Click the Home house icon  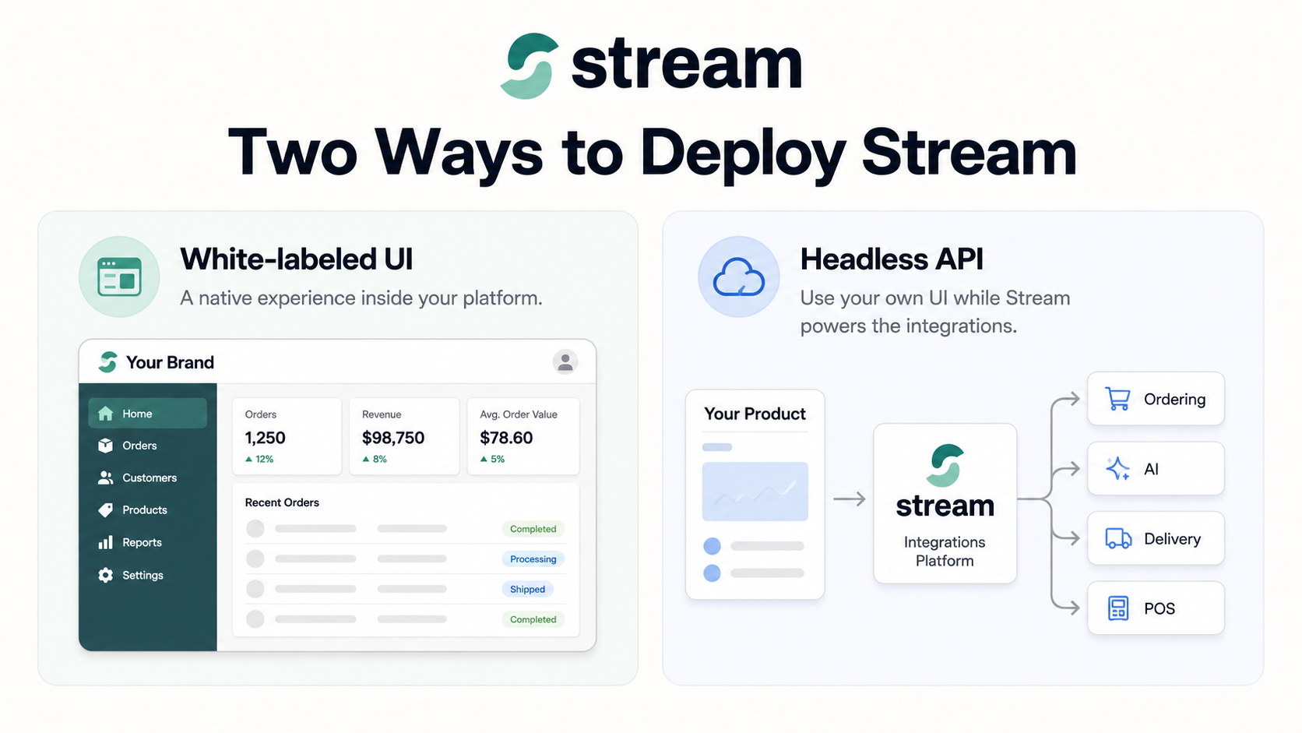[x=106, y=414]
